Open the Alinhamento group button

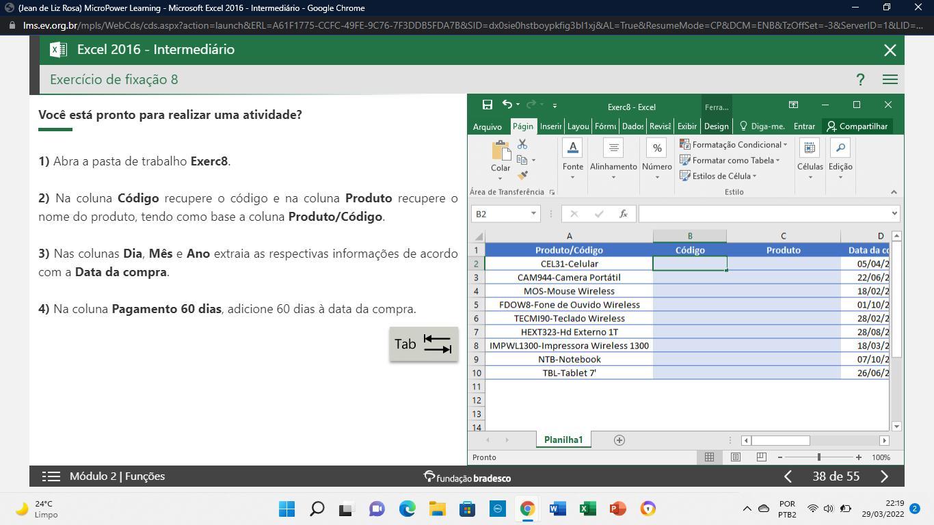coord(613,159)
